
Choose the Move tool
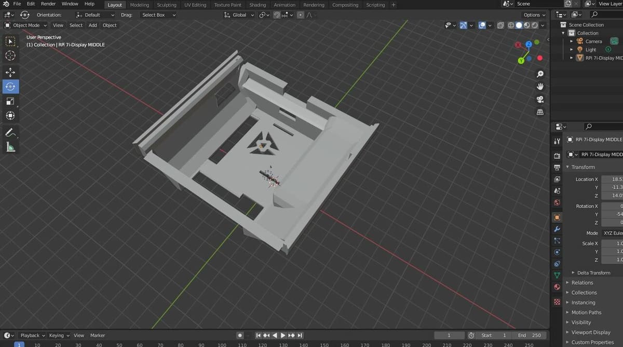coord(10,72)
